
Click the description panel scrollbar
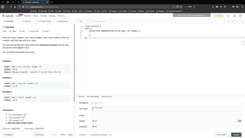(x=74, y=62)
